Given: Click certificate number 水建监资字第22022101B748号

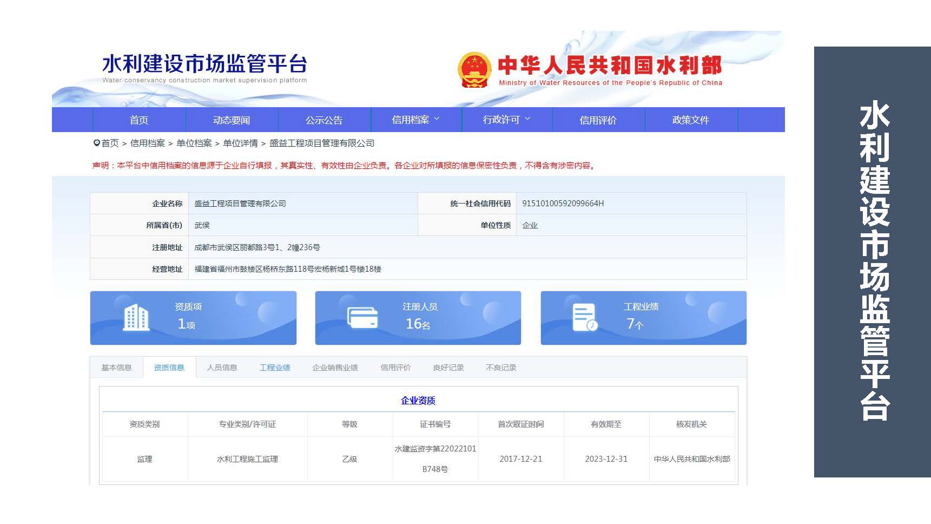Looking at the screenshot, I should coord(435,459).
